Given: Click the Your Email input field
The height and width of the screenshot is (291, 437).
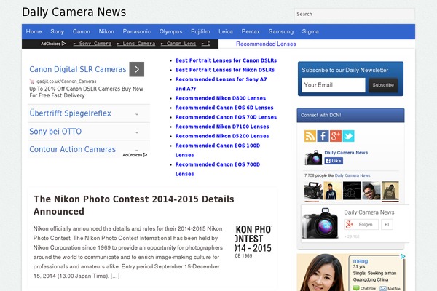Looking at the screenshot, I should (334, 85).
